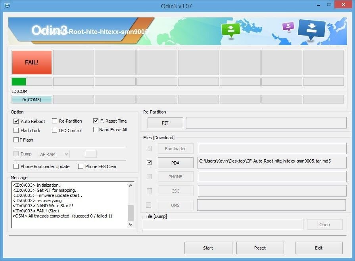Uncheck F. Reset Time option
This screenshot has width=355, height=261.
(x=96, y=121)
